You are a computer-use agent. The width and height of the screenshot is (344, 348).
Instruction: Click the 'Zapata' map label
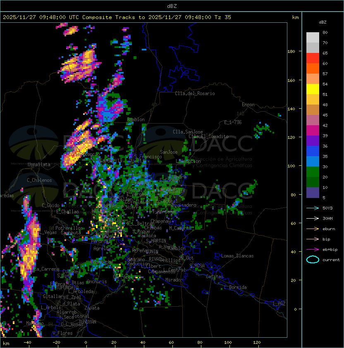(92, 308)
